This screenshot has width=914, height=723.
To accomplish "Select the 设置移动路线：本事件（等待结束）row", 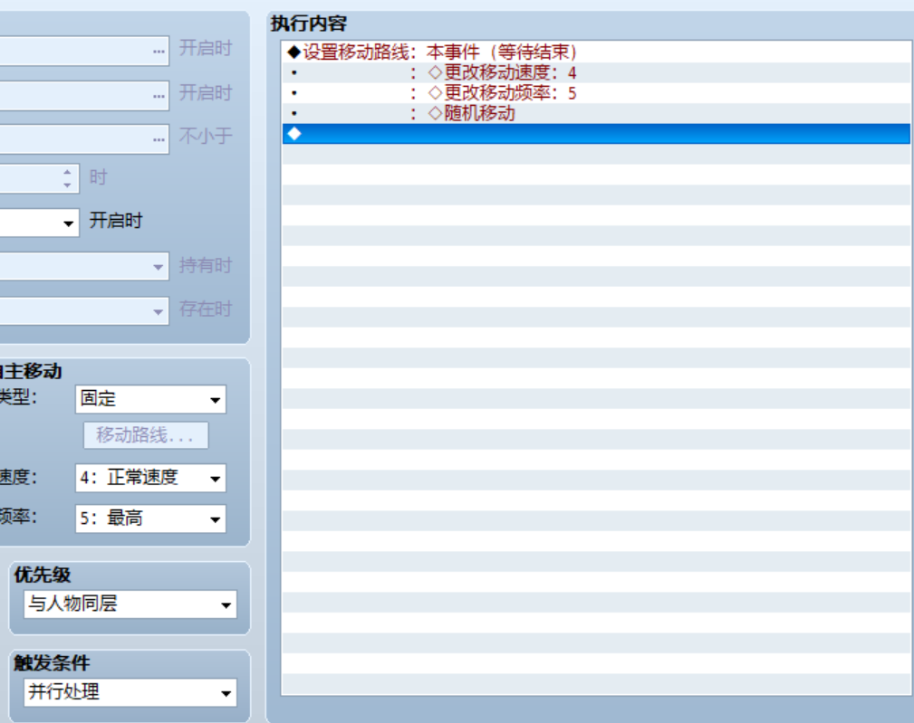I will coord(596,52).
